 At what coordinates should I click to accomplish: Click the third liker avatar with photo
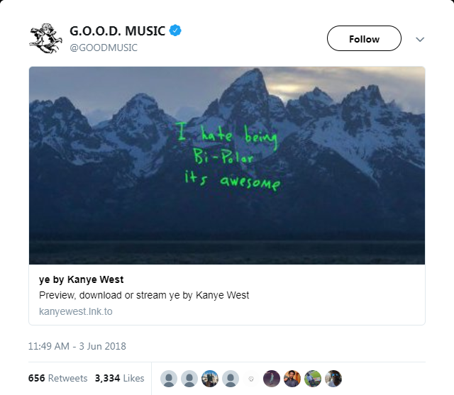click(x=210, y=379)
